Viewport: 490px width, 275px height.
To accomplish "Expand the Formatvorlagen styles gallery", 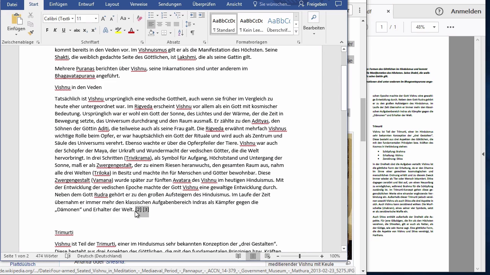I will (x=296, y=31).
